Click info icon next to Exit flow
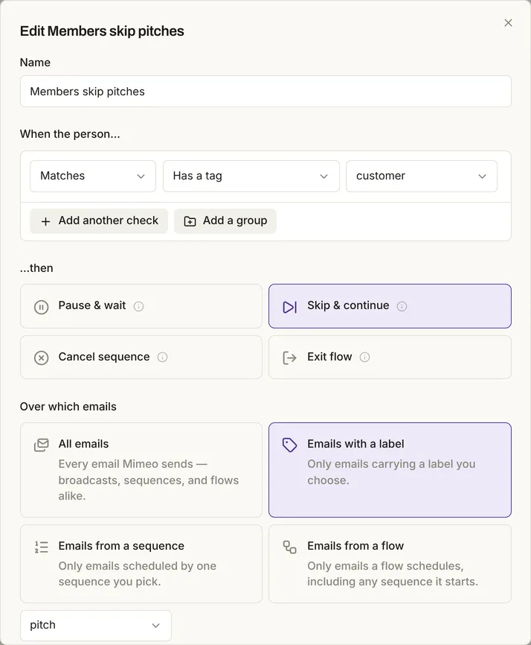This screenshot has width=531, height=645. (364, 357)
